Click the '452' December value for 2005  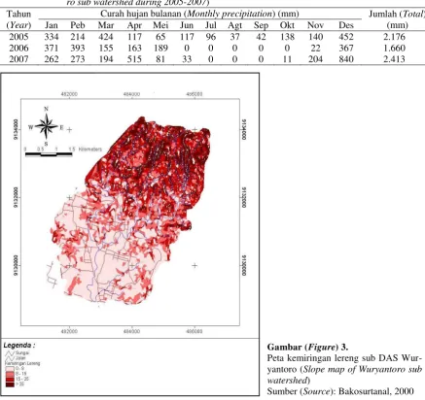[346, 37]
